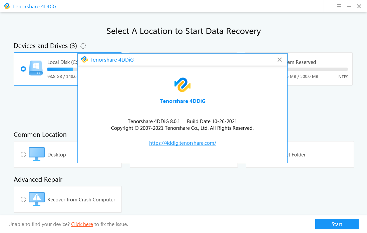Open the hamburger menu in title bar
Viewport: 367px width, 233px height.
point(339,7)
